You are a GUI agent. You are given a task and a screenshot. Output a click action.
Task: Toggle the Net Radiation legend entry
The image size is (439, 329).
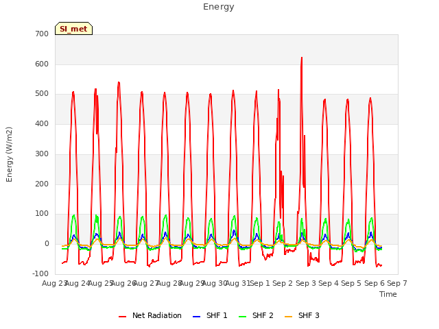coord(150,315)
